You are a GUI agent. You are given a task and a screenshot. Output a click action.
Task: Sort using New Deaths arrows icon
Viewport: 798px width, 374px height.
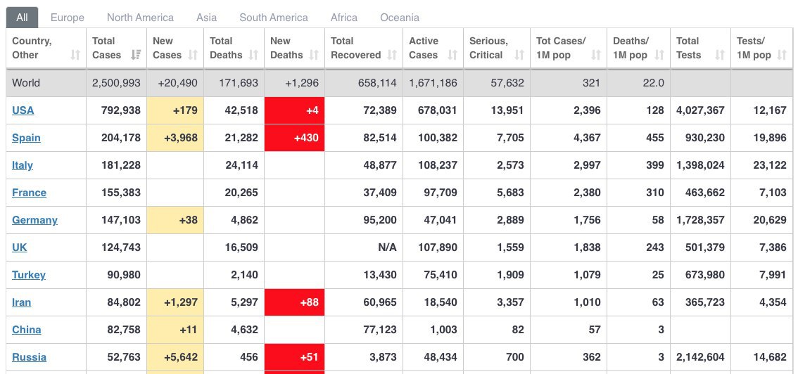pyautogui.click(x=314, y=55)
